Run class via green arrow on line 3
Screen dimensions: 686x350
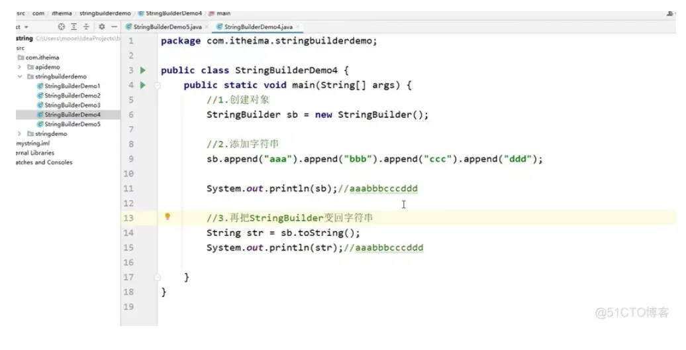[142, 70]
